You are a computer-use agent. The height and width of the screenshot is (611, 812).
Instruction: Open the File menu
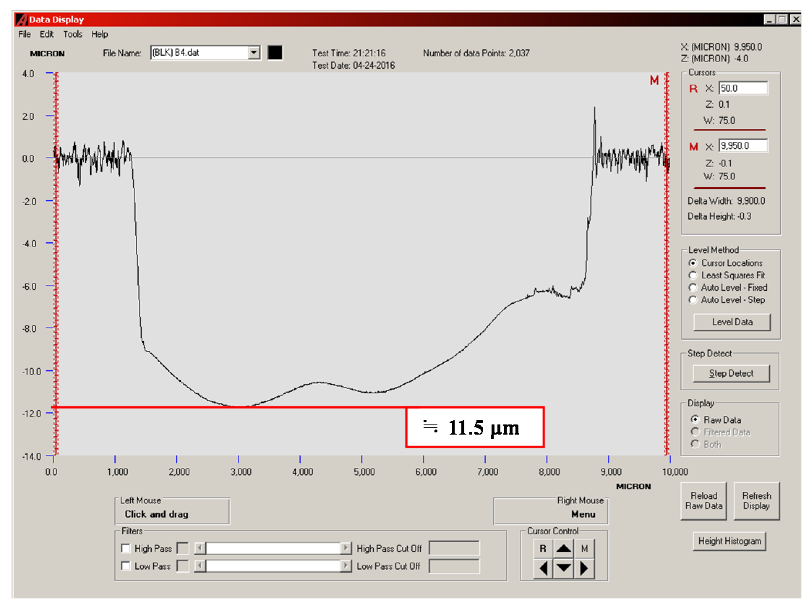(x=24, y=34)
